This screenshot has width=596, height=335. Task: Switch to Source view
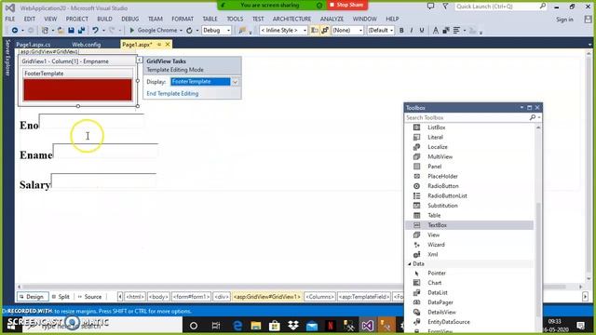click(x=89, y=297)
